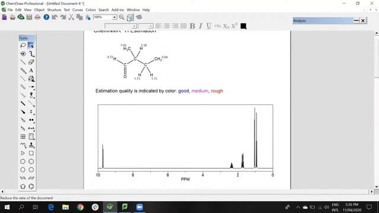Toggle centered text alignment
This screenshot has height=213, width=379.
pos(167,26)
